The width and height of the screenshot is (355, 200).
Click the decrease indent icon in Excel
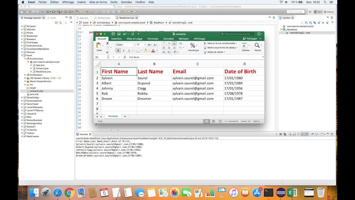tap(164, 52)
